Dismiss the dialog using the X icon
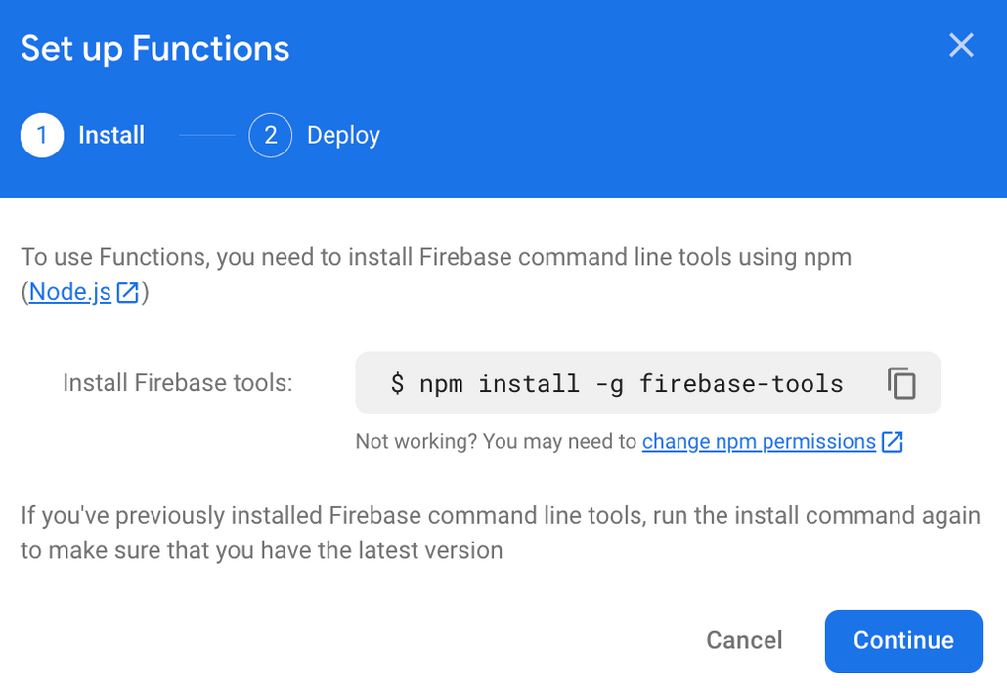This screenshot has height=695, width=1007. point(961,45)
